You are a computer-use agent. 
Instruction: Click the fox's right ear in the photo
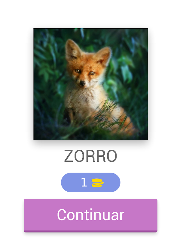point(103,56)
